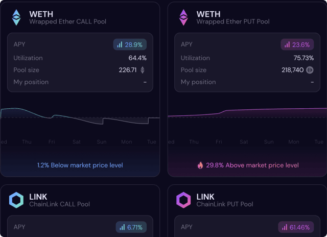
Task: Open the ChainLink CALL Pool title
Action: 59,204
